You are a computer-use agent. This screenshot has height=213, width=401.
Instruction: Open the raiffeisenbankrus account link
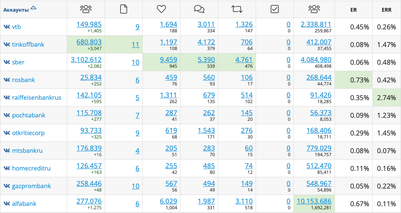37,97
